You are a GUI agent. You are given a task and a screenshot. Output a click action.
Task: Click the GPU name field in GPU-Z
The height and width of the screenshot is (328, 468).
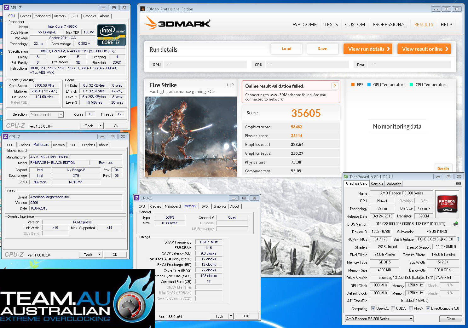(401, 193)
